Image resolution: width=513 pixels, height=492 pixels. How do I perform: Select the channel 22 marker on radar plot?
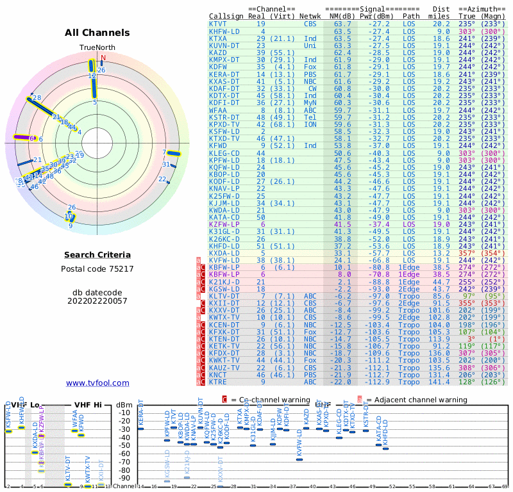coord(169,182)
